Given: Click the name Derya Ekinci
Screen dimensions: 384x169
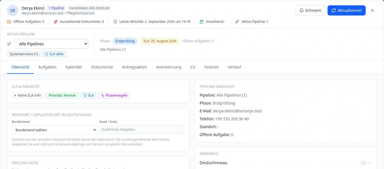Looking at the screenshot, I should (x=33, y=8).
